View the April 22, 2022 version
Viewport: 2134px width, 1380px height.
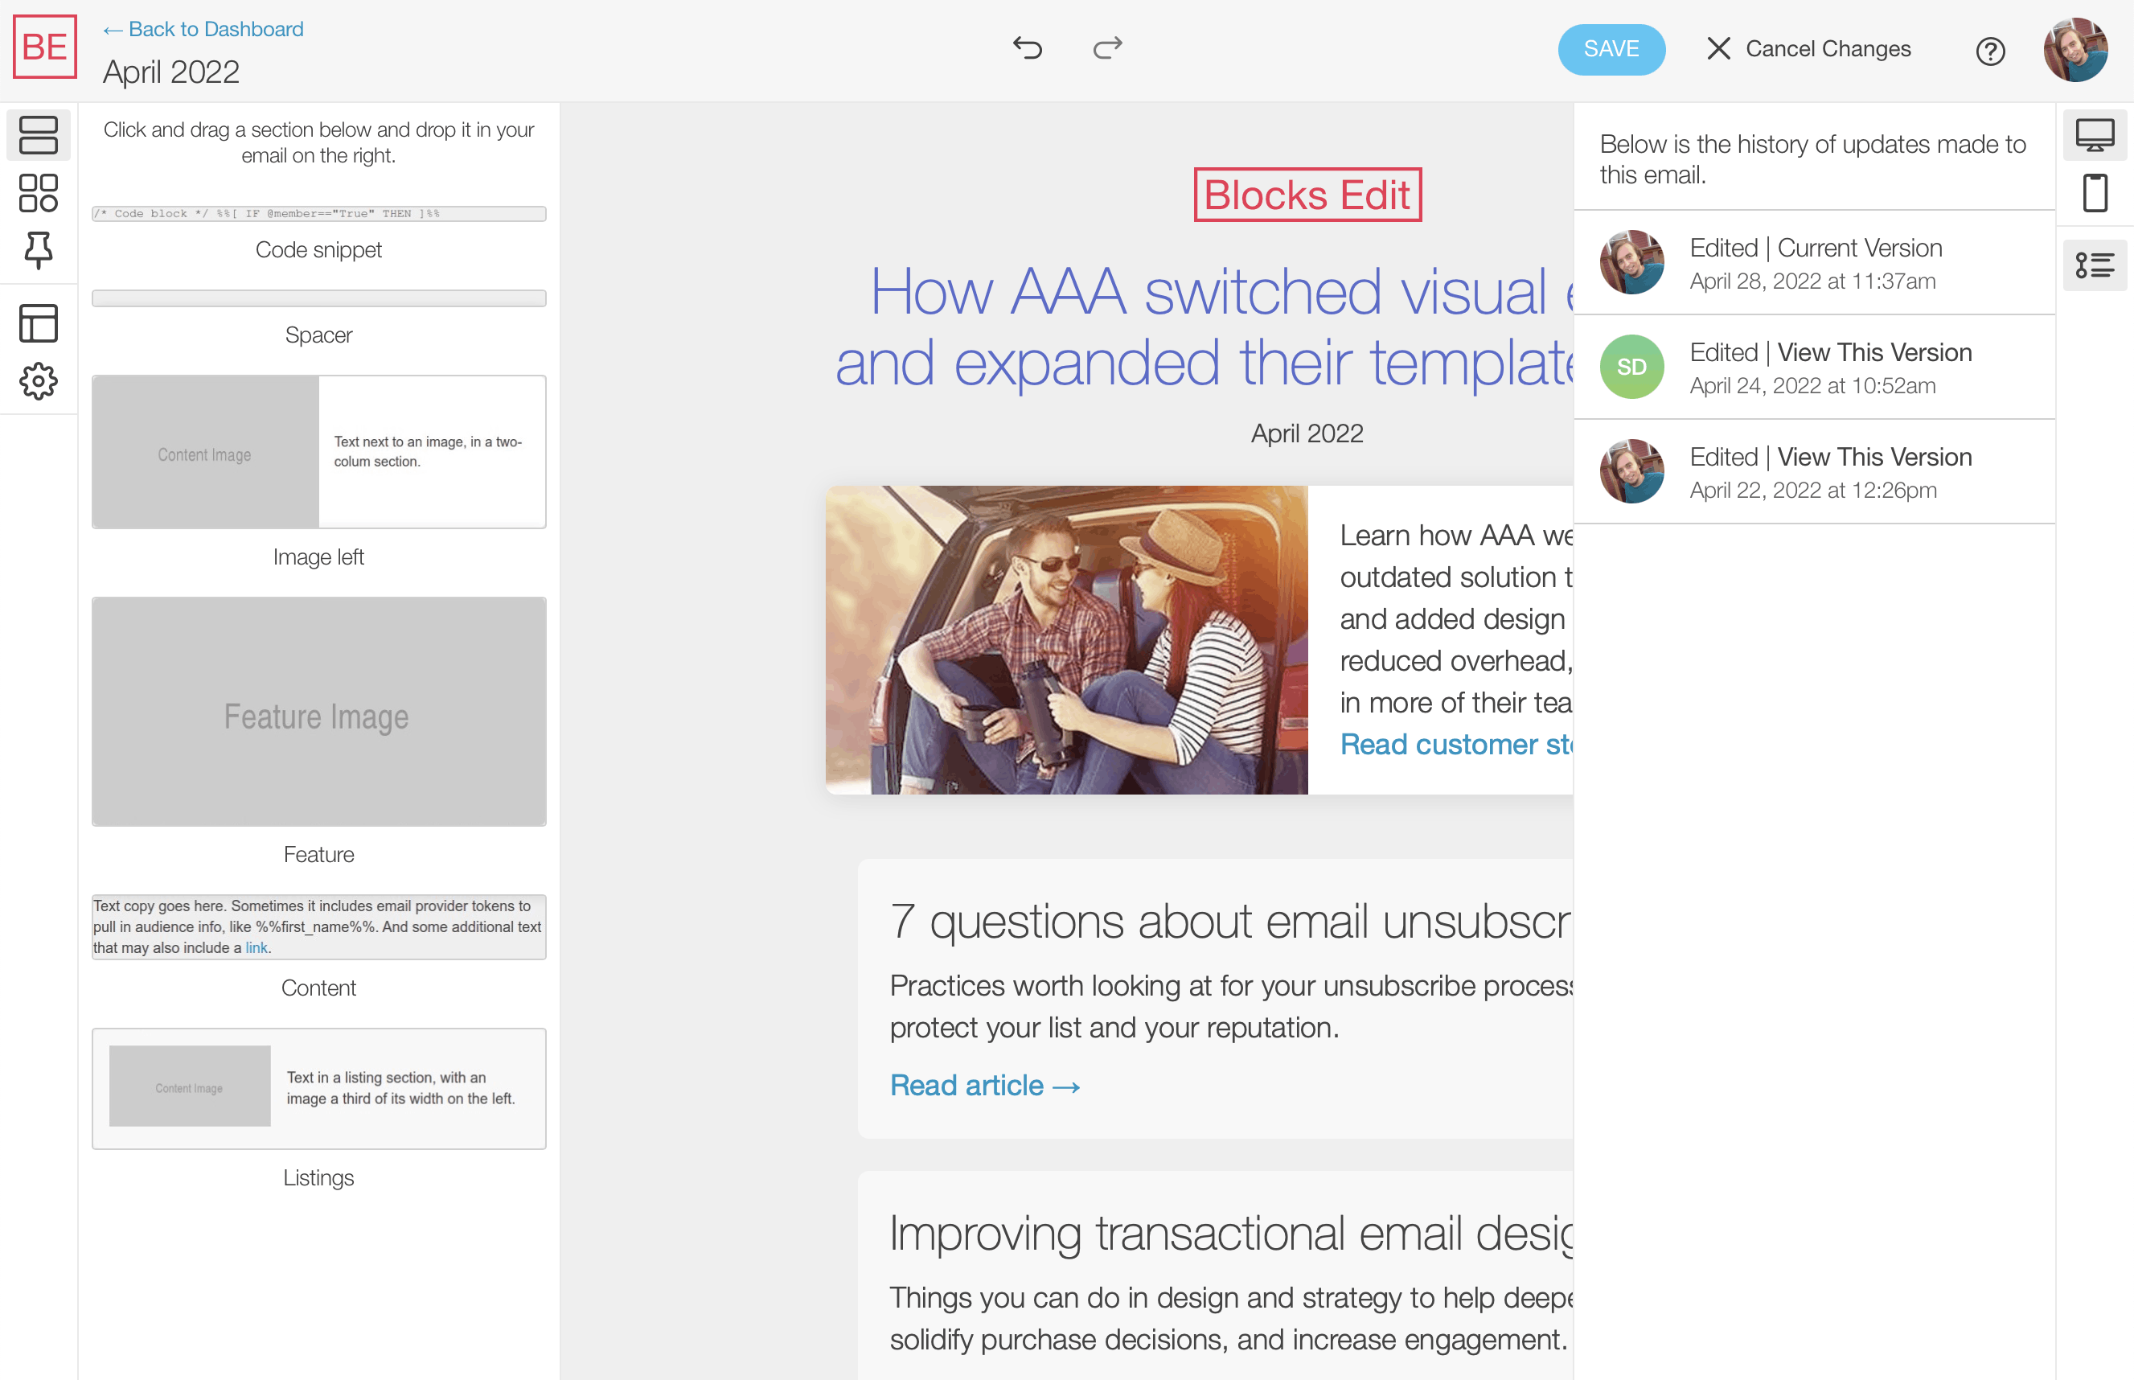pyautogui.click(x=1873, y=457)
